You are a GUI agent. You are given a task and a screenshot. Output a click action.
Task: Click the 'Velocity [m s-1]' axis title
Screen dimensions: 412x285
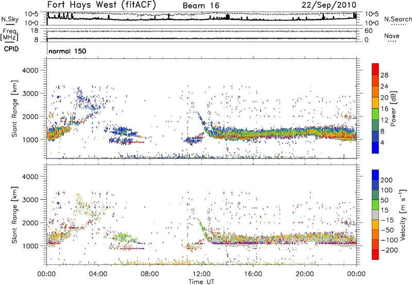(402, 215)
